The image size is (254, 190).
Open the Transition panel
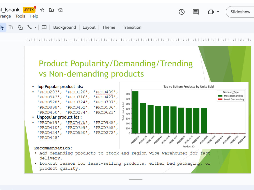pos(132,27)
